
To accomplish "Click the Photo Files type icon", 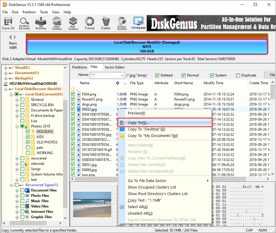I will tap(27, 196).
